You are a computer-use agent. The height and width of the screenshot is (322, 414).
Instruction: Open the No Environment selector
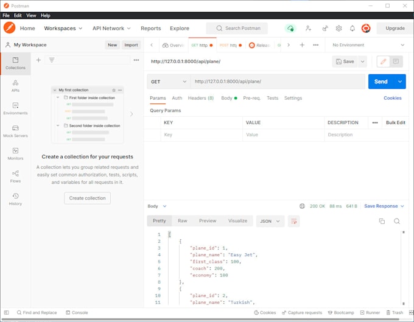point(368,45)
